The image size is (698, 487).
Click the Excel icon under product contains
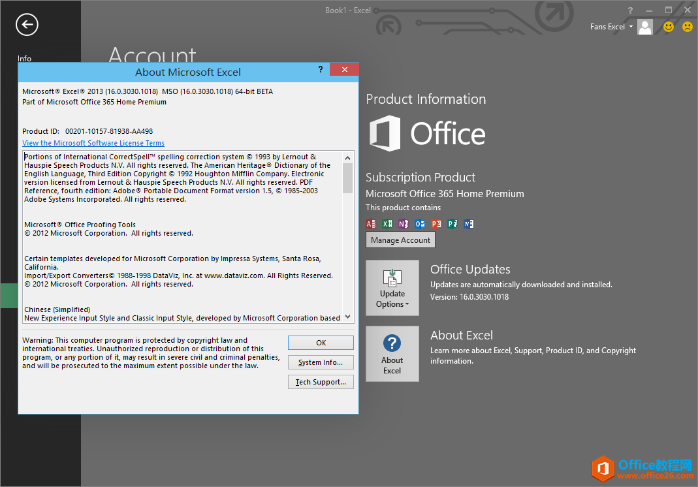[x=387, y=224]
